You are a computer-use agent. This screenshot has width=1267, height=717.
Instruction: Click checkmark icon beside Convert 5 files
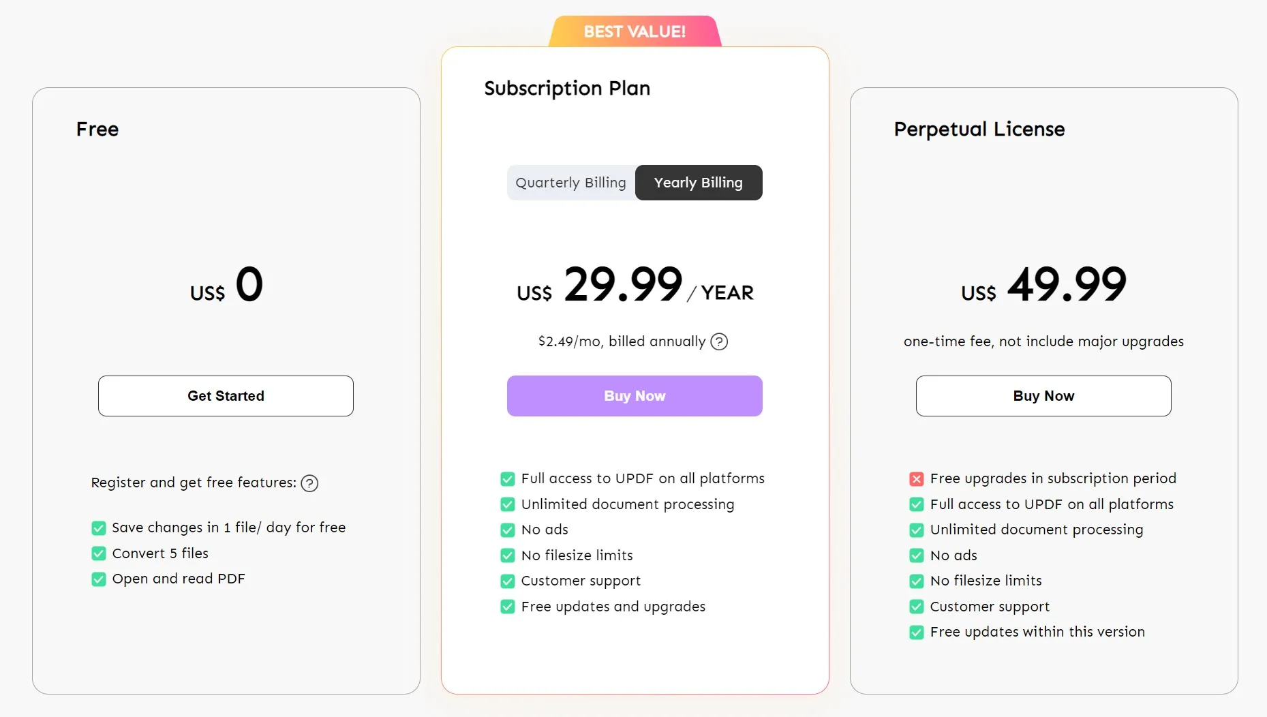99,553
